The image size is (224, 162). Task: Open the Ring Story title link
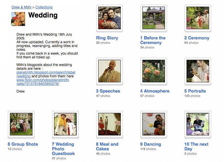[107, 38]
